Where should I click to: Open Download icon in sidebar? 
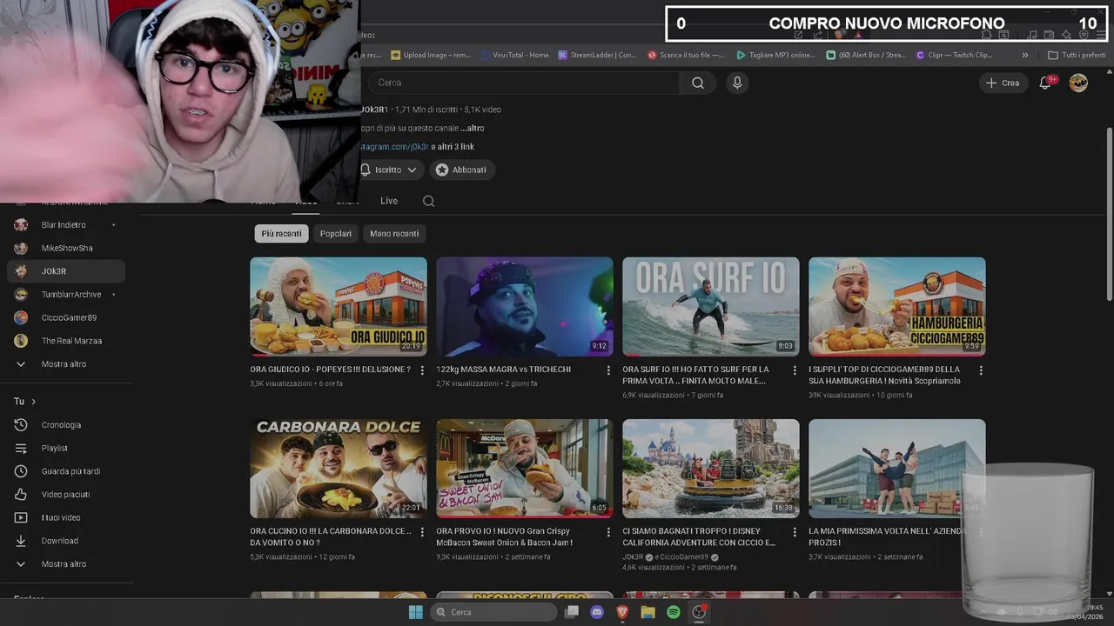coord(22,541)
